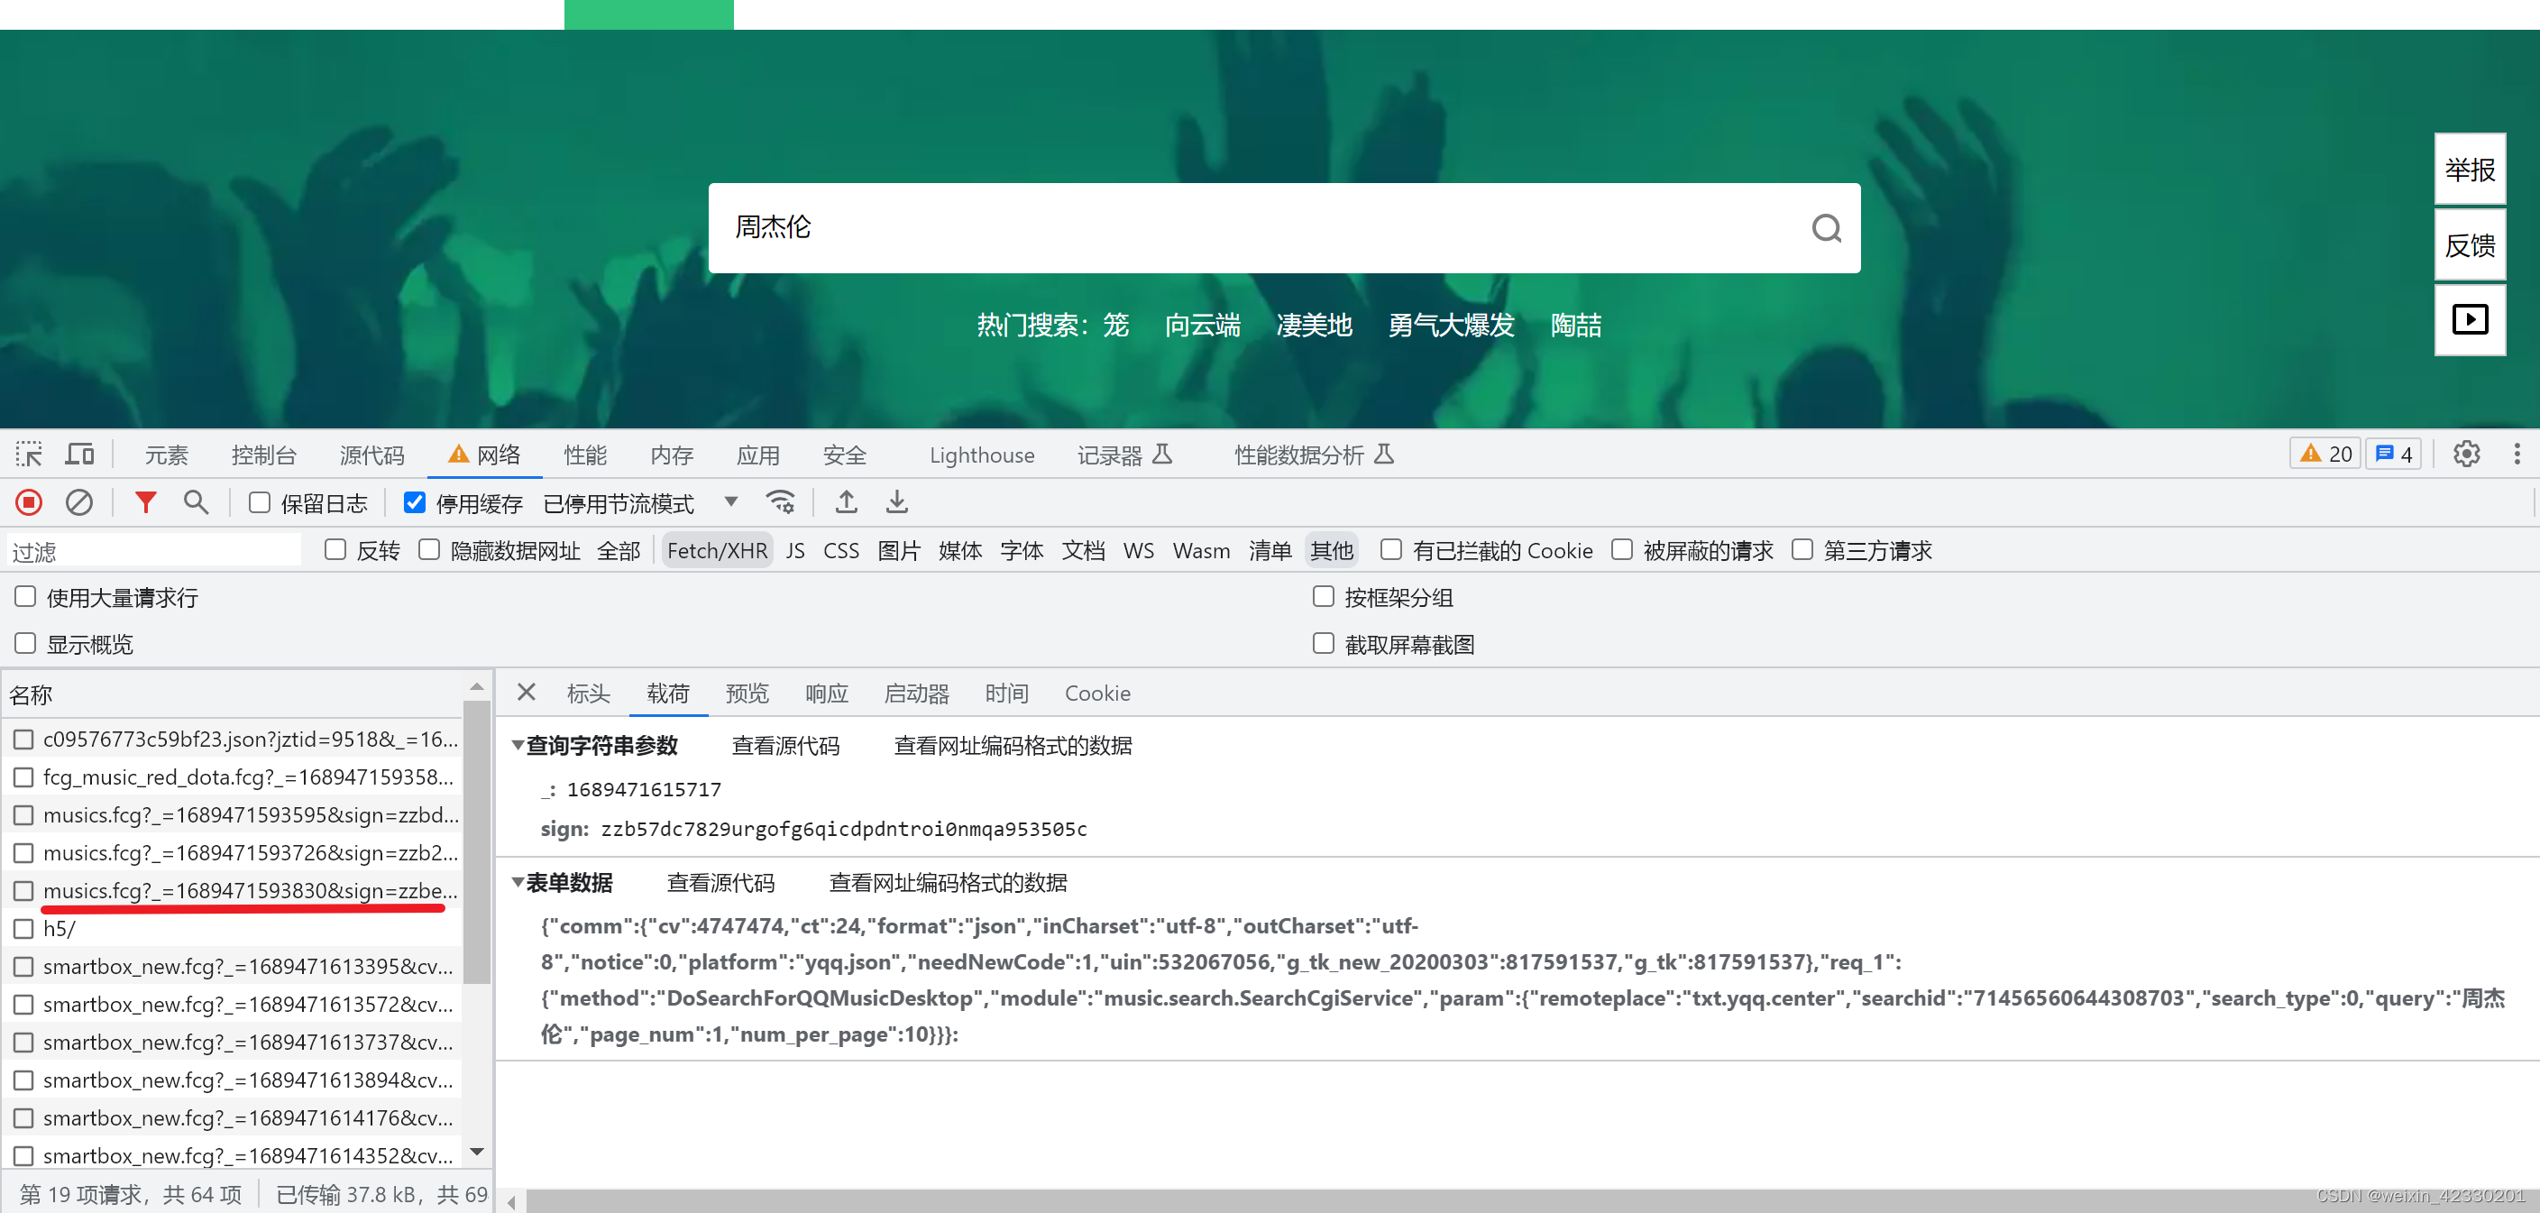Uncheck the 停用缓存 checkbox
The image size is (2540, 1213).
[x=415, y=503]
